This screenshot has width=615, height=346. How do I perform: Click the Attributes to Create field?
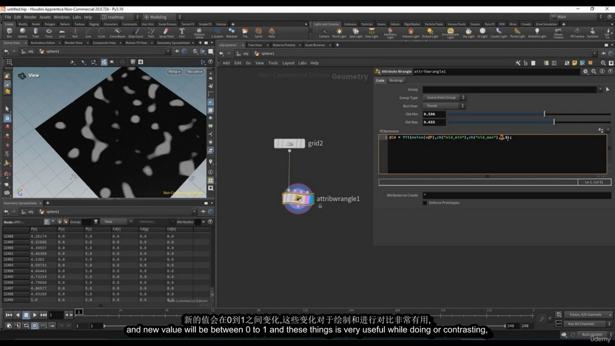517,195
